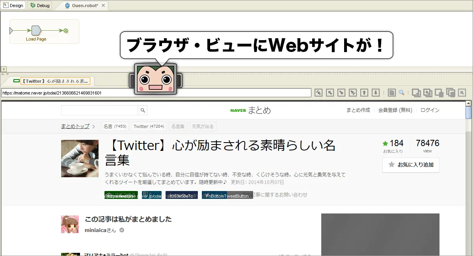Click the verified badge beside miniaicaさん
This screenshot has height=256, width=473.
122,230
